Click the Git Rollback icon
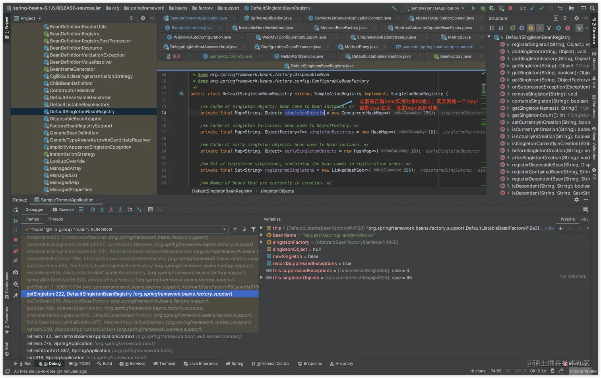Image resolution: width=601 pixels, height=378 pixels. 560,8
